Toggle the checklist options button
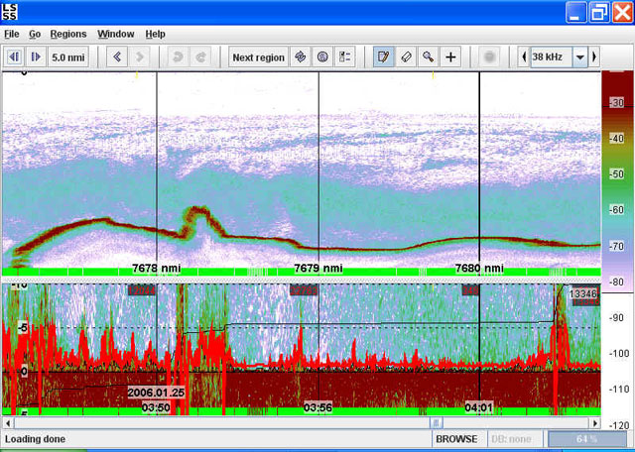 [345, 57]
